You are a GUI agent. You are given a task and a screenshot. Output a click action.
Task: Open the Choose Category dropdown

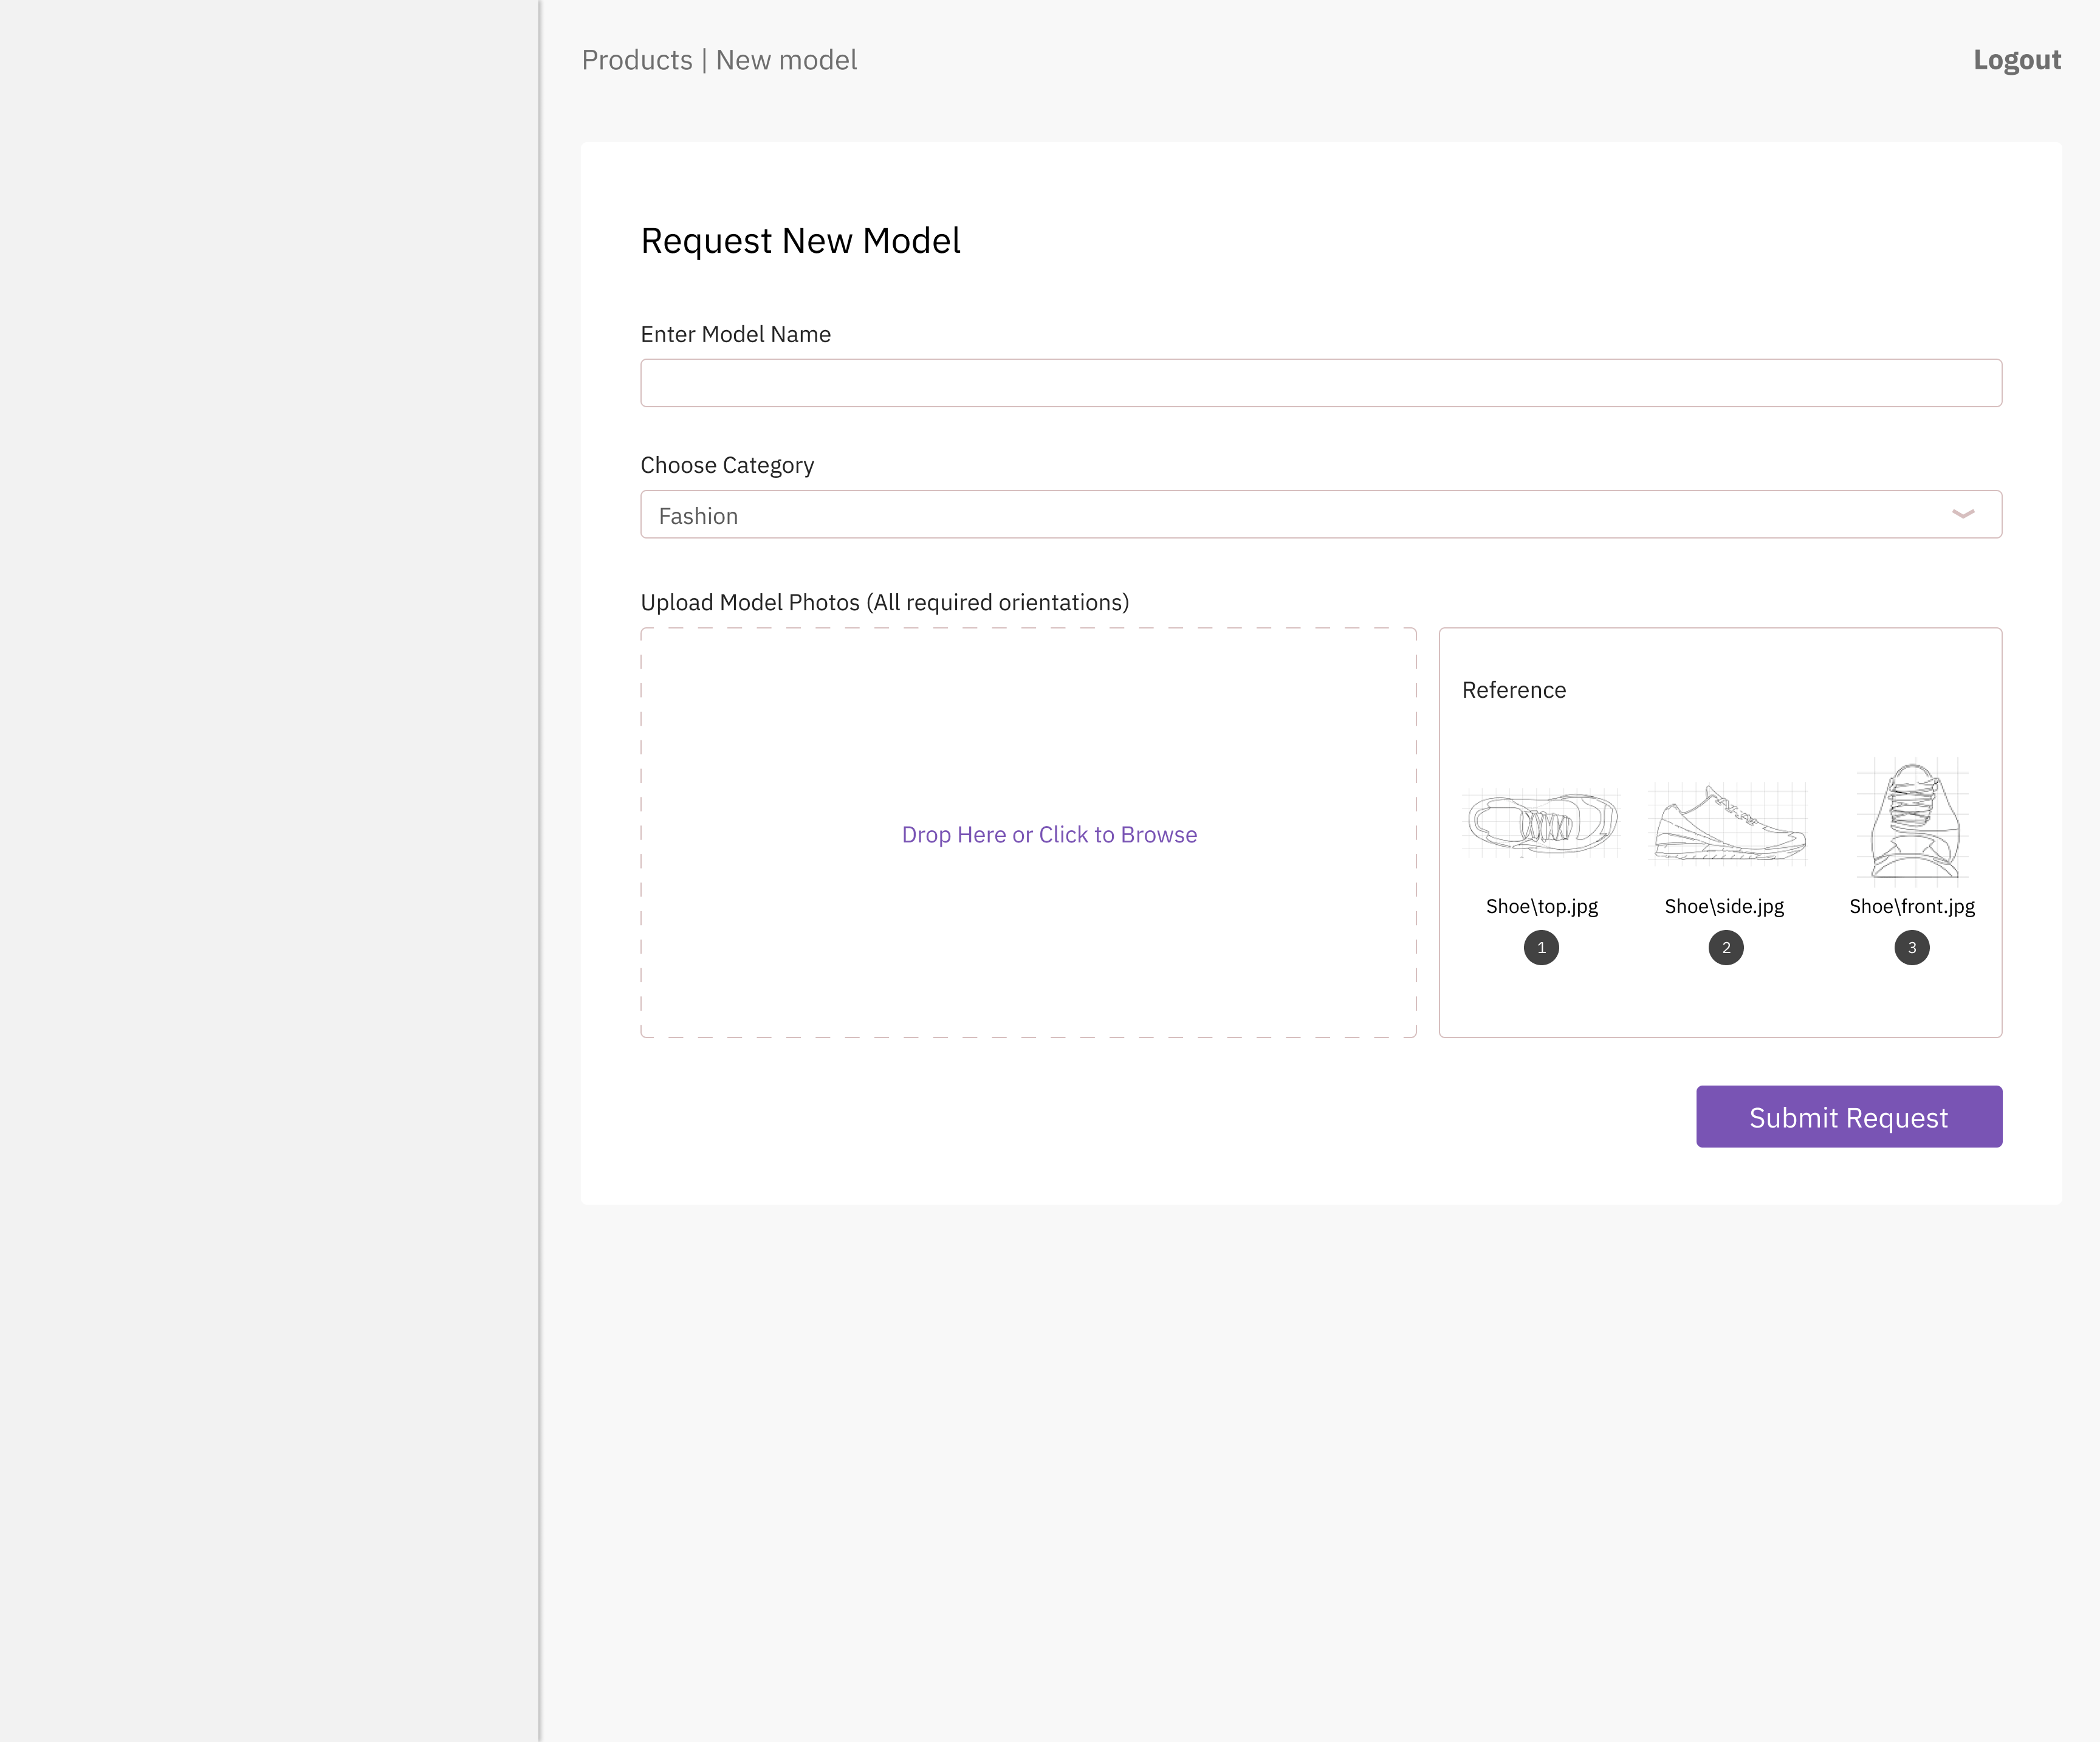click(x=1320, y=514)
